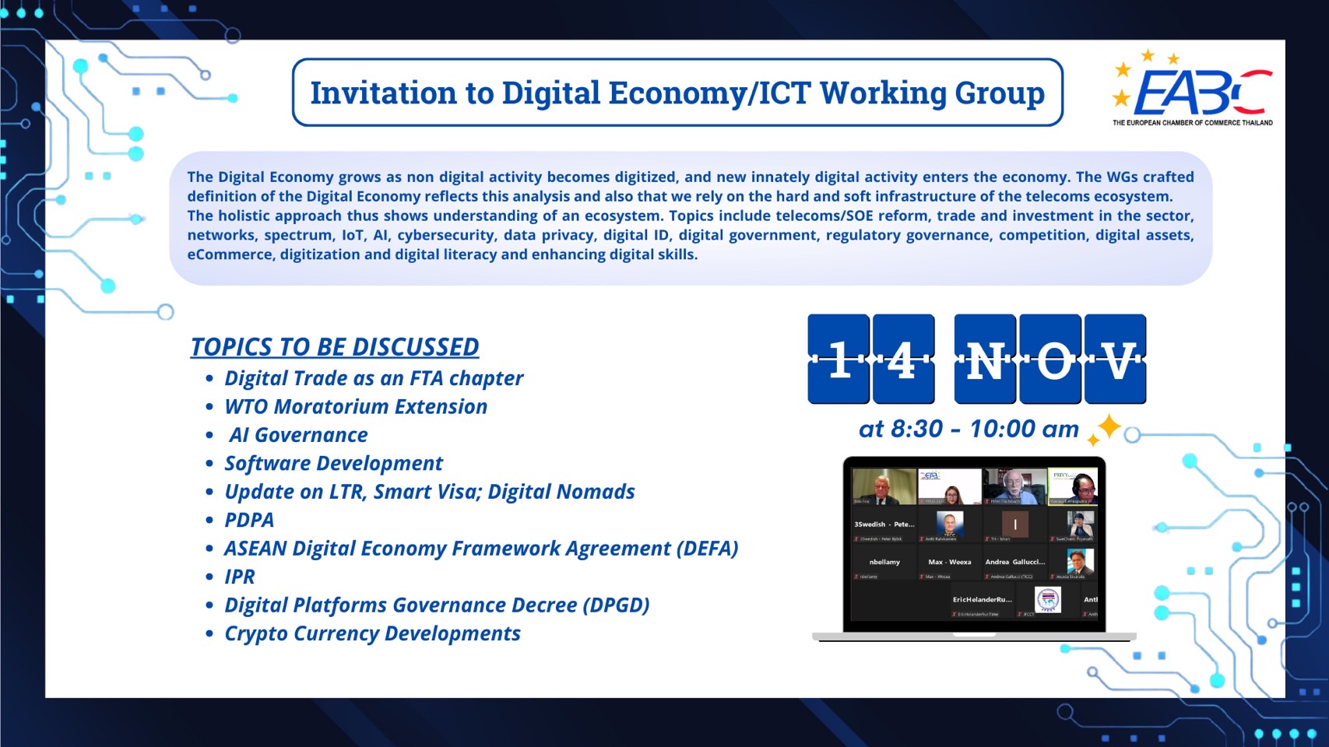Click the EABC logo

click(x=1193, y=87)
